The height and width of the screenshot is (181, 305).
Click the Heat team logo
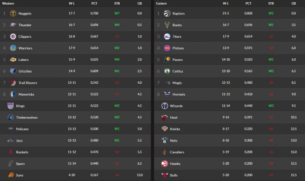click(x=164, y=117)
